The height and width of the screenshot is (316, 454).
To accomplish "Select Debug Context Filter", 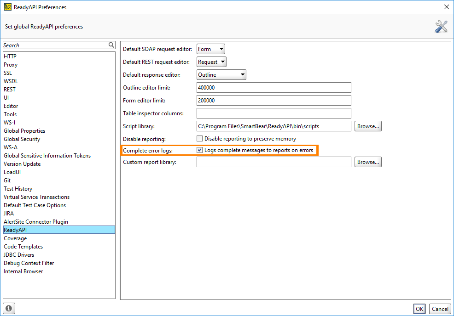I will [x=59, y=264].
